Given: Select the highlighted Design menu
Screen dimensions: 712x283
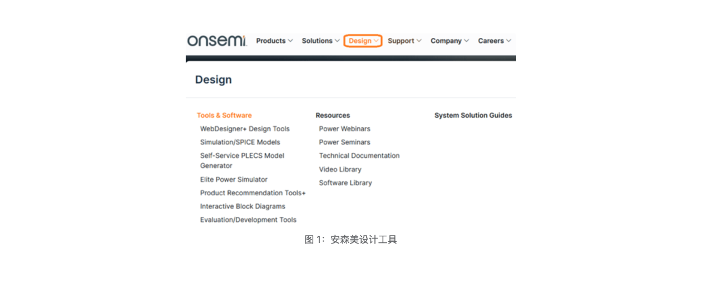Looking at the screenshot, I should pyautogui.click(x=363, y=41).
